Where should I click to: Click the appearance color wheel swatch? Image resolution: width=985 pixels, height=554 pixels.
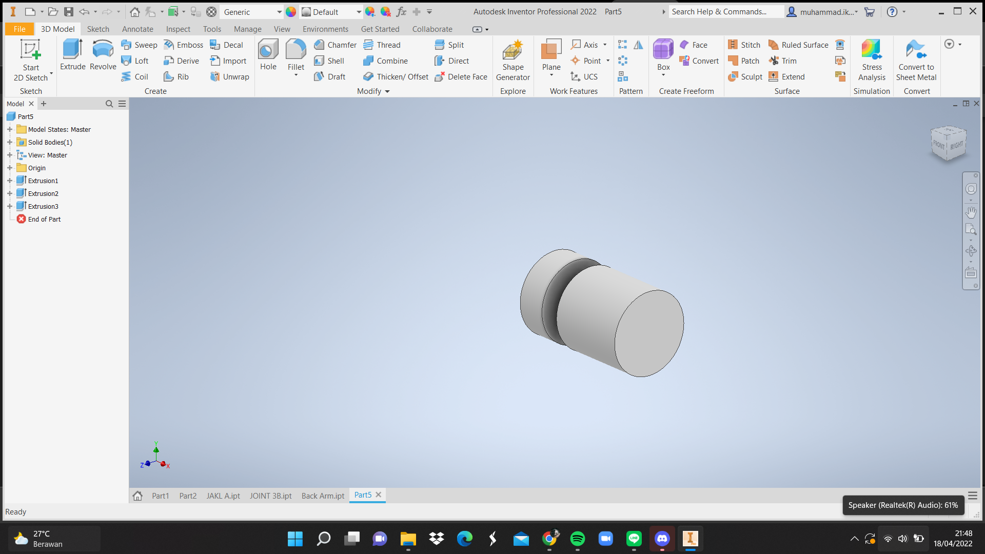[291, 12]
